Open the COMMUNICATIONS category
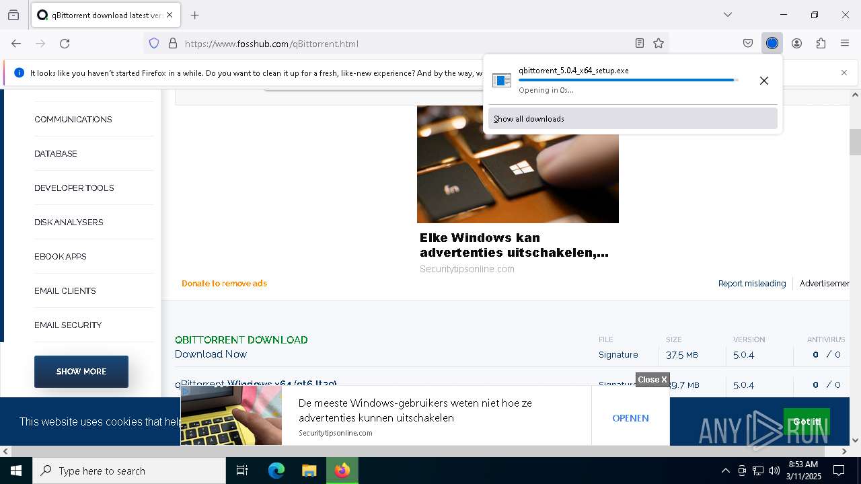This screenshot has height=484, width=861. [x=73, y=120]
